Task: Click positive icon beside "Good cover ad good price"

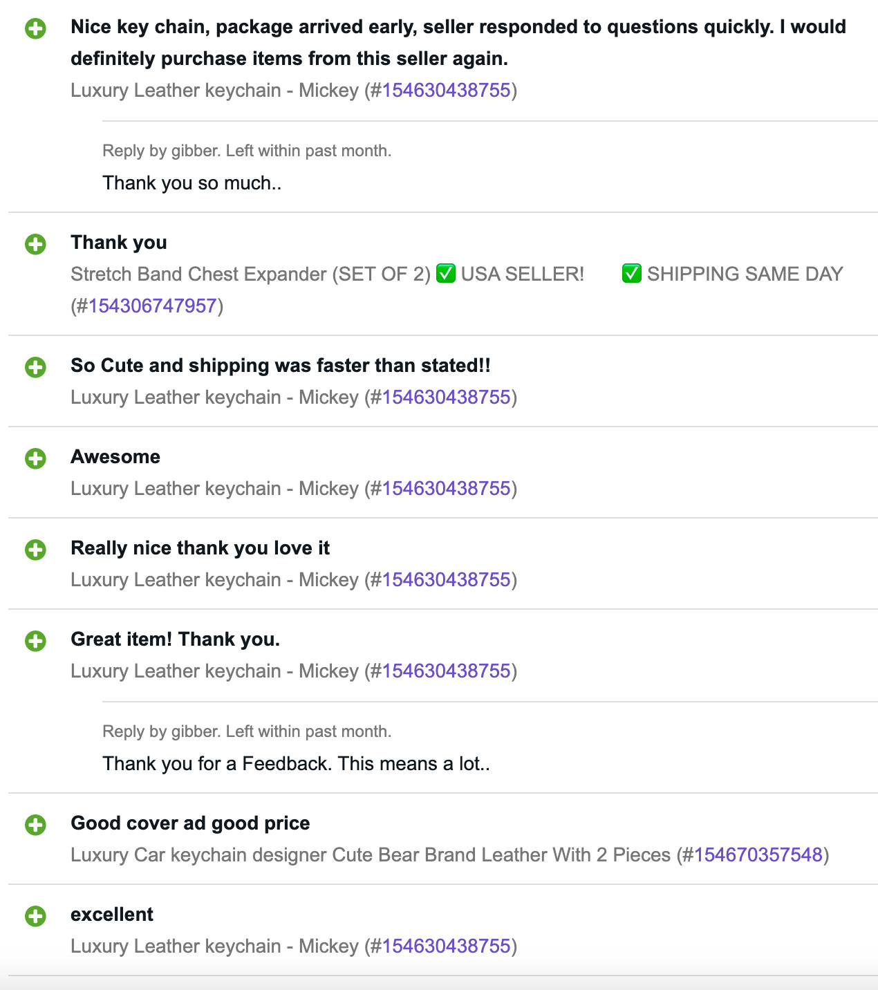Action: click(35, 825)
